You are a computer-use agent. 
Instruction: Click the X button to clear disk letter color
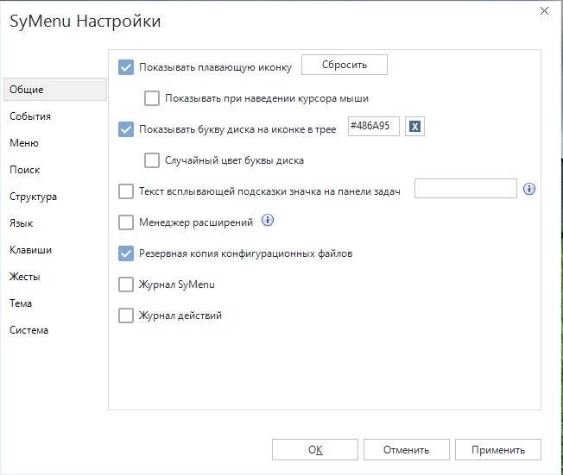tap(414, 126)
